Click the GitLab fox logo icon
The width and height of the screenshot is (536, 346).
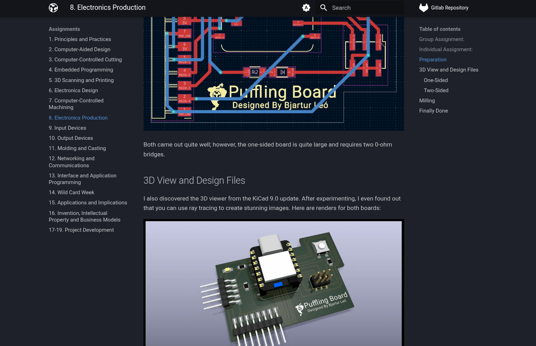coord(424,8)
